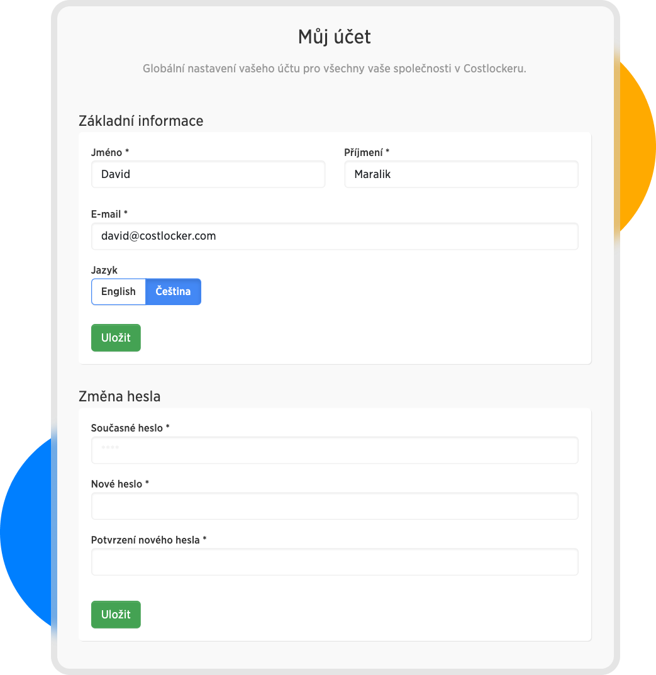Click the "Nové heslo *" label

pos(120,484)
